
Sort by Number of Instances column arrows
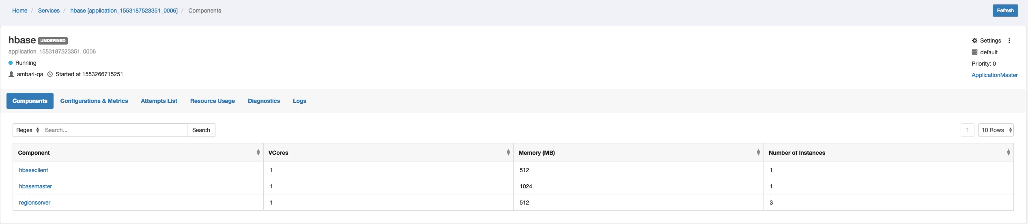[1008, 153]
